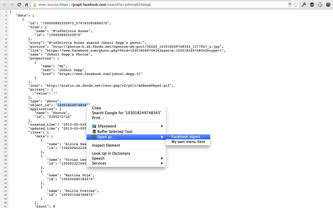This screenshot has height=208, width=333.
Task: Bookmark this page with the star icon
Action: [296, 5]
